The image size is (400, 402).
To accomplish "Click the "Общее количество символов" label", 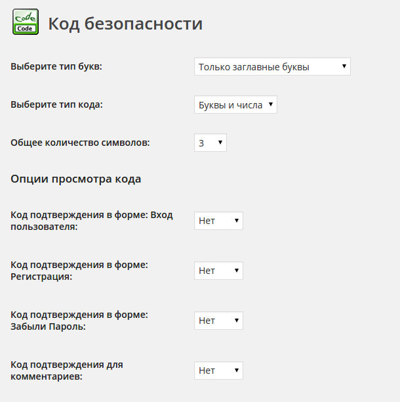I will [80, 143].
